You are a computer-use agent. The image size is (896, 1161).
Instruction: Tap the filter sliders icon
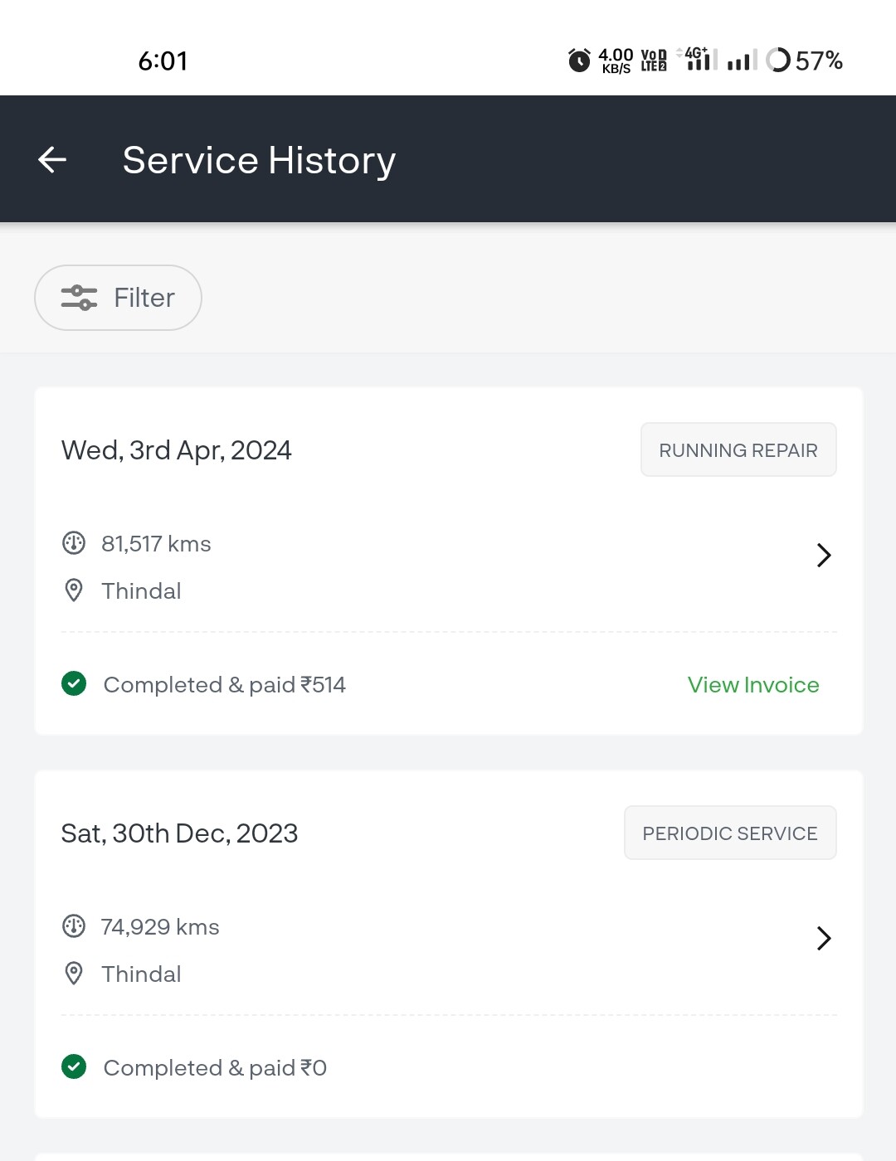(79, 298)
